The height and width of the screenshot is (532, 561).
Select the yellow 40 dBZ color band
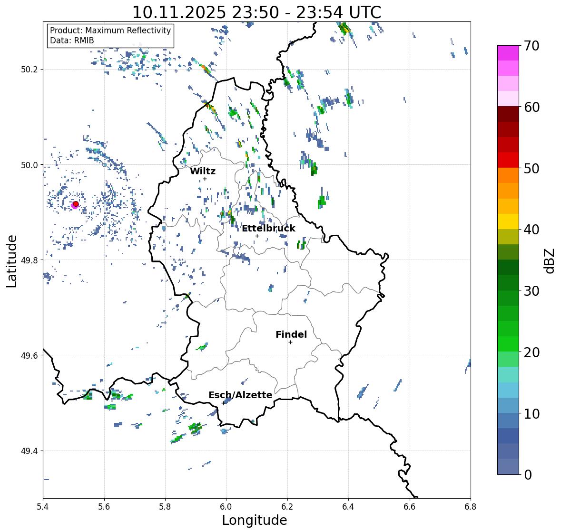click(508, 221)
